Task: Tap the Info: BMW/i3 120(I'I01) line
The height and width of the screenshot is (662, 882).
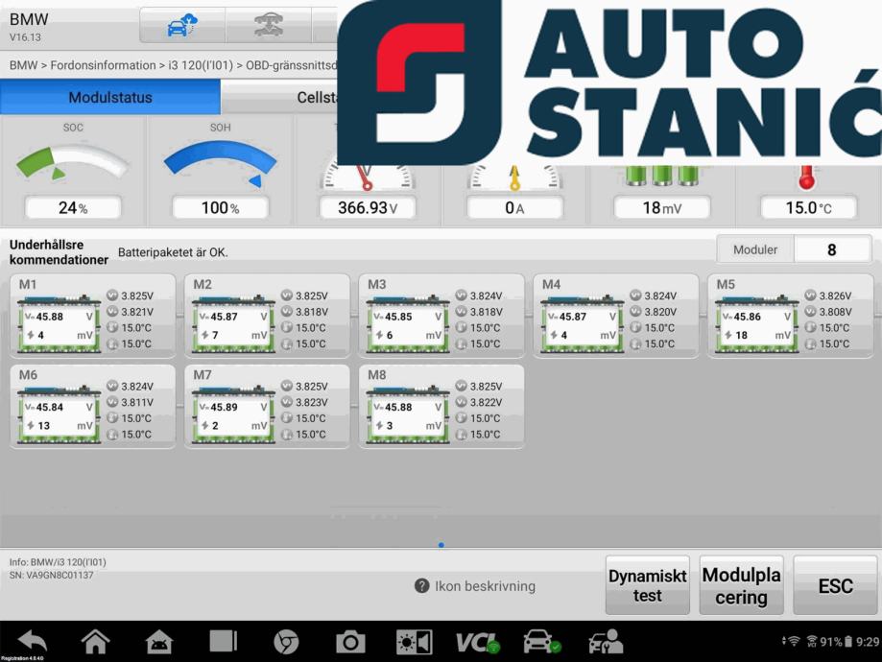Action: click(58, 562)
